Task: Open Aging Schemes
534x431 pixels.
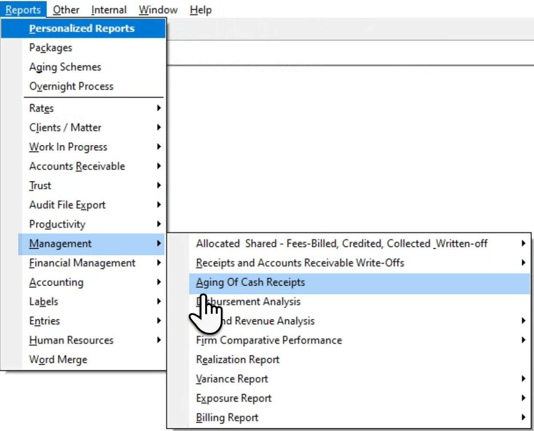Action: [x=83, y=67]
